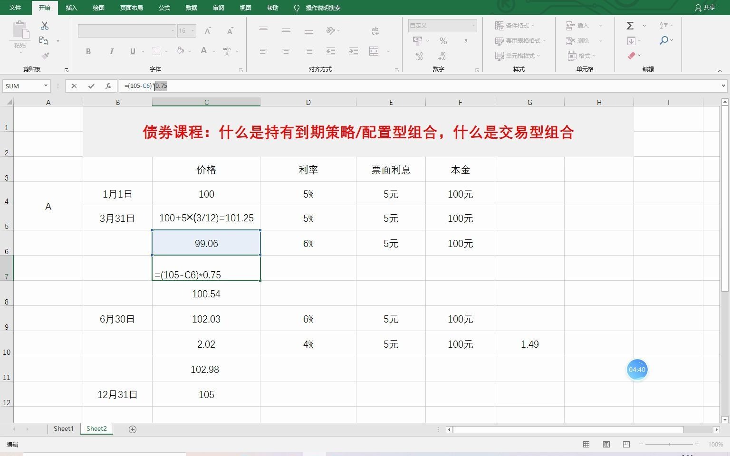This screenshot has height=456, width=730.
Task: Click the Middle Align icon
Action: click(x=286, y=31)
